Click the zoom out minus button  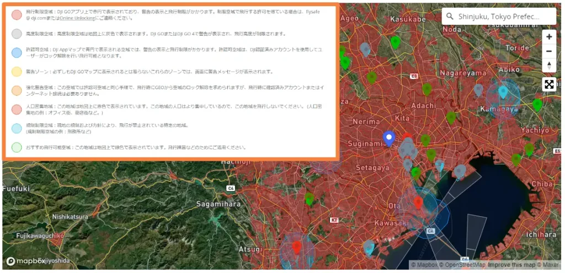(x=548, y=51)
